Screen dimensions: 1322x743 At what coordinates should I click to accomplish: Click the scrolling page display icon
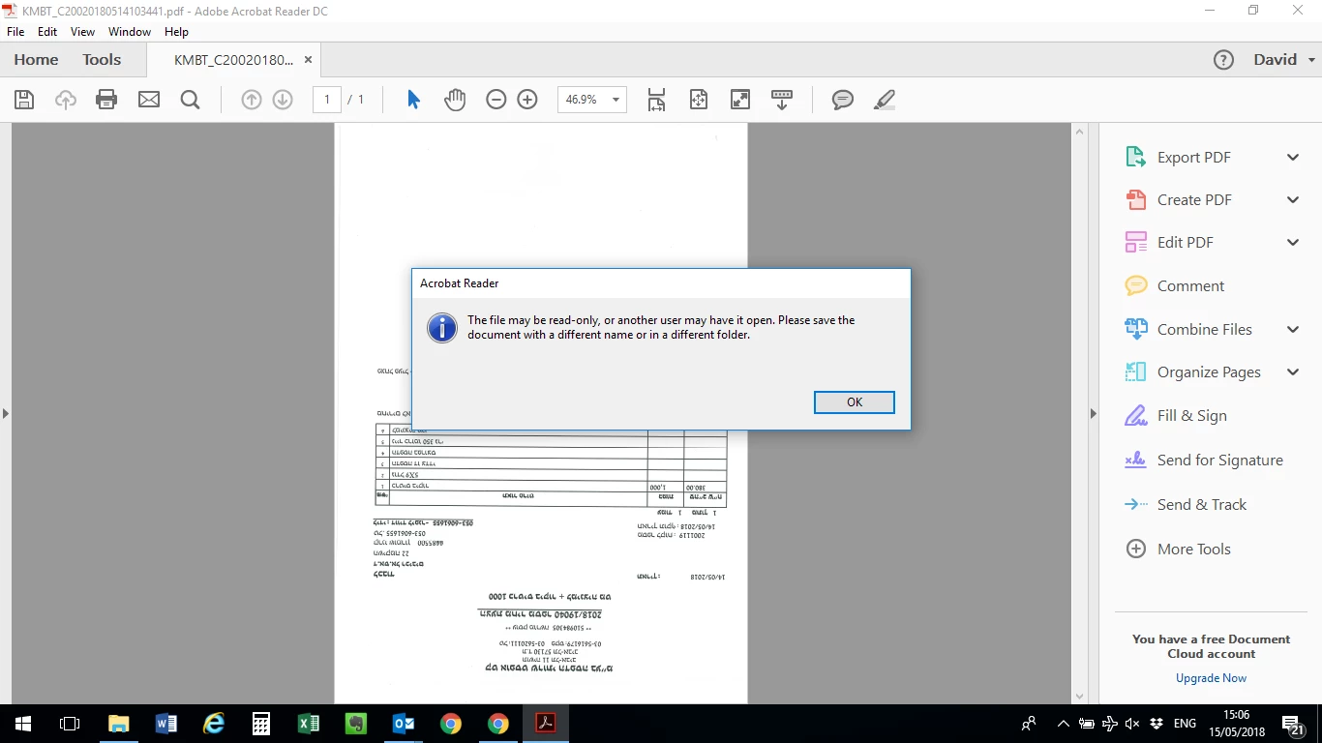pos(656,100)
